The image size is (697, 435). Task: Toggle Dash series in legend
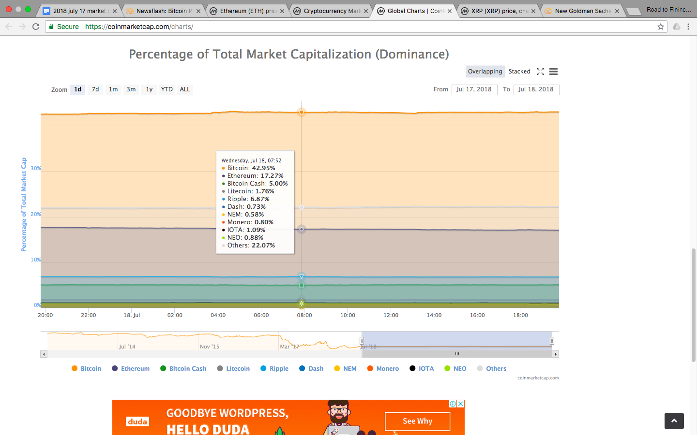click(x=311, y=368)
